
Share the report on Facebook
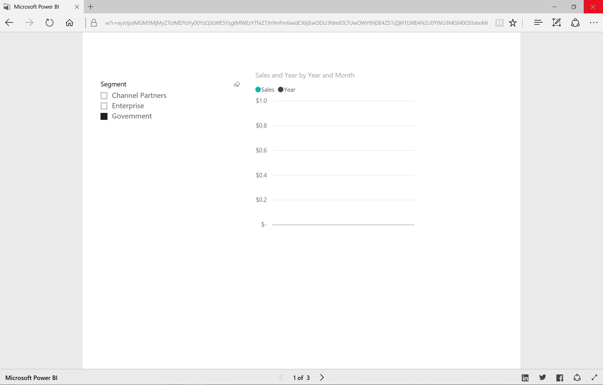(x=560, y=377)
